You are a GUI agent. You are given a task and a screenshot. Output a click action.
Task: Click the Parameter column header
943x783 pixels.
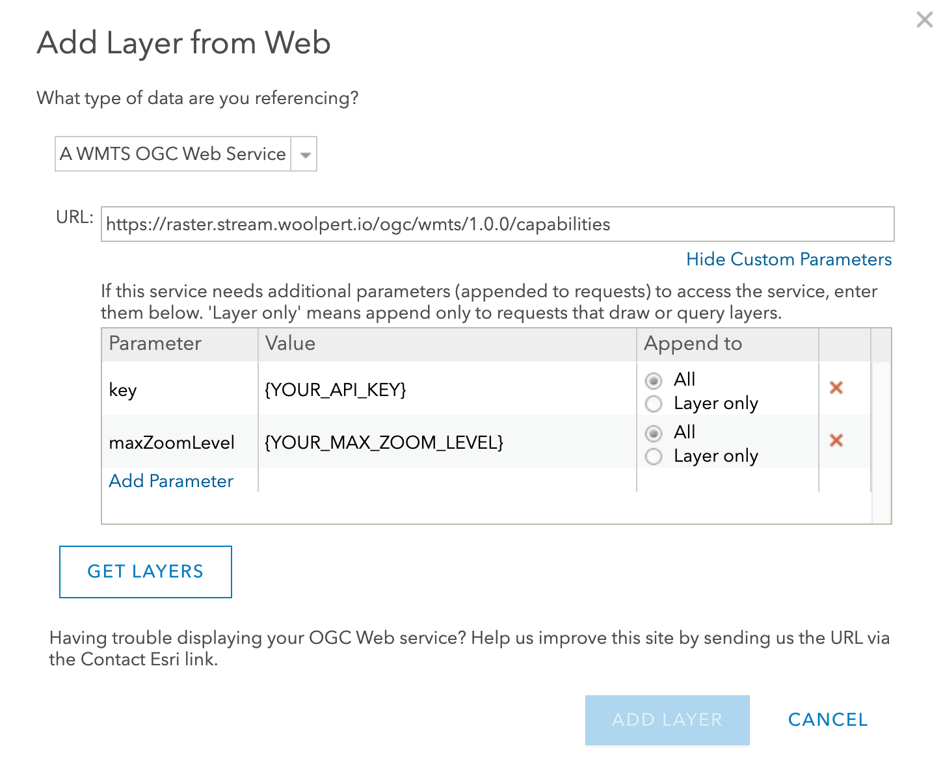click(155, 344)
